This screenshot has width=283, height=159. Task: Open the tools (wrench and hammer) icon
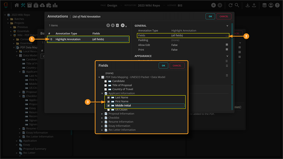(x=23, y=5)
